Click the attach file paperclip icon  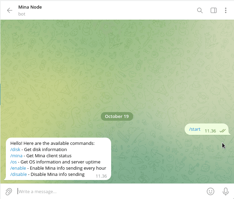pyautogui.click(x=9, y=191)
